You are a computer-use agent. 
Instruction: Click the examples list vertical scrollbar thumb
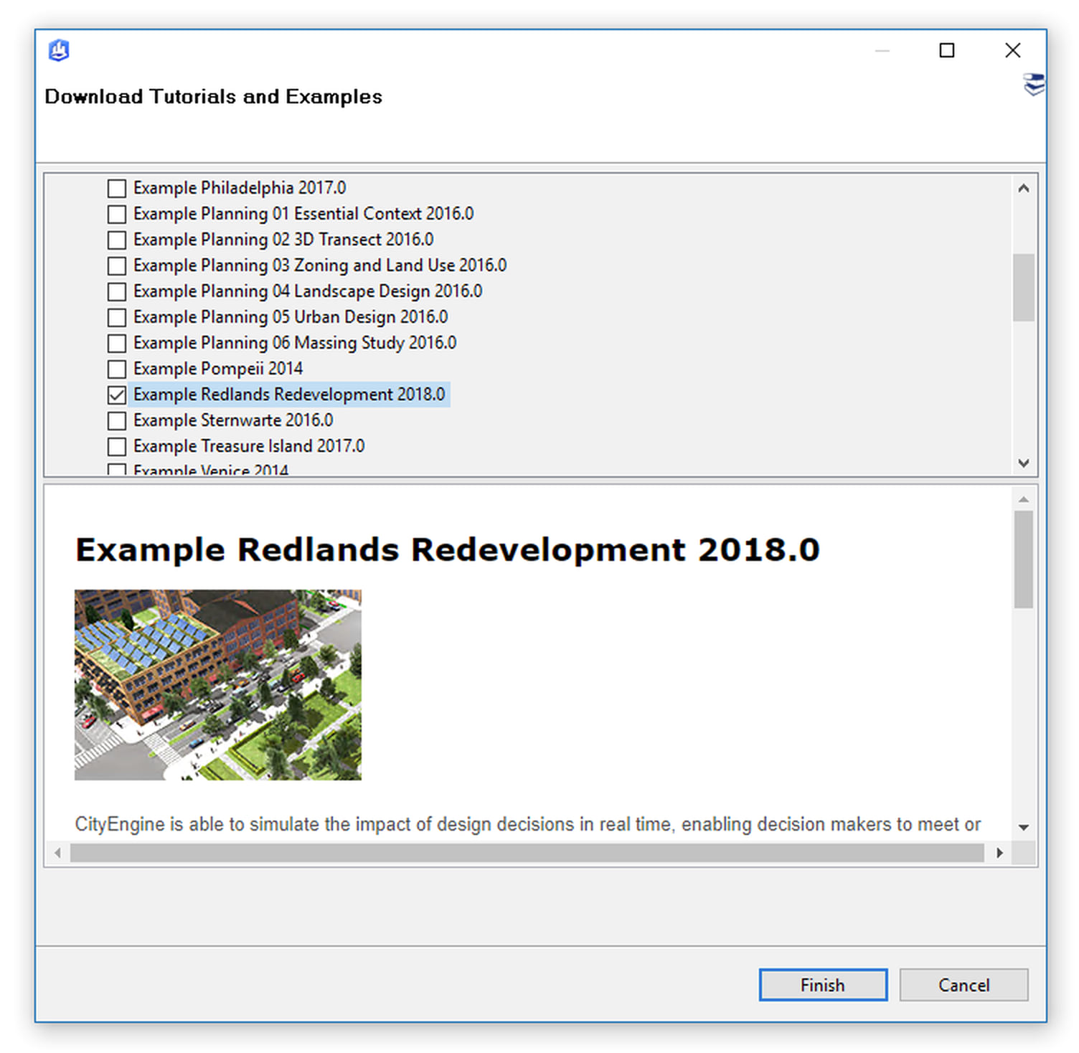tap(1024, 288)
